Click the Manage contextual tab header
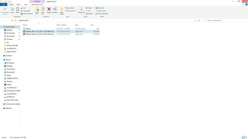 [37, 2]
